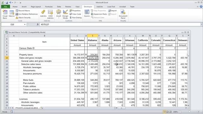The image size is (203, 114).
Task: Go to the last sheet tab
Action: (x=13, y=108)
